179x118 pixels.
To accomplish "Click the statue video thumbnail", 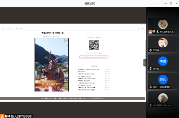I will tap(52, 65).
